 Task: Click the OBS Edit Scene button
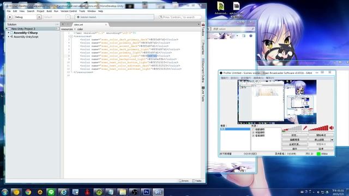(294, 140)
